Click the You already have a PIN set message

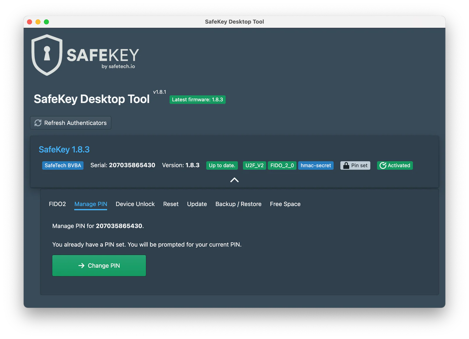147,244
